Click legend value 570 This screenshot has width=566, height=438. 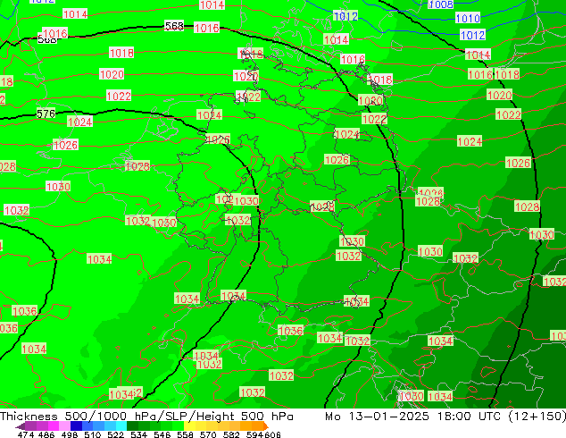click(208, 434)
